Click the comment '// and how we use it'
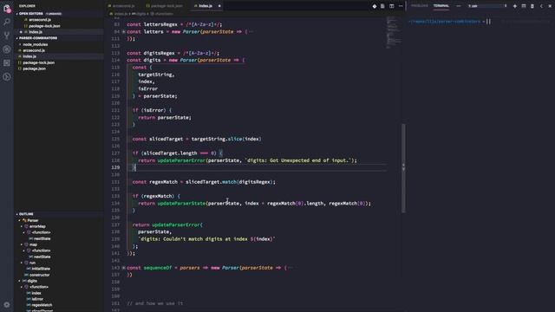Screen dimensions: 555x312 pyautogui.click(x=154, y=303)
